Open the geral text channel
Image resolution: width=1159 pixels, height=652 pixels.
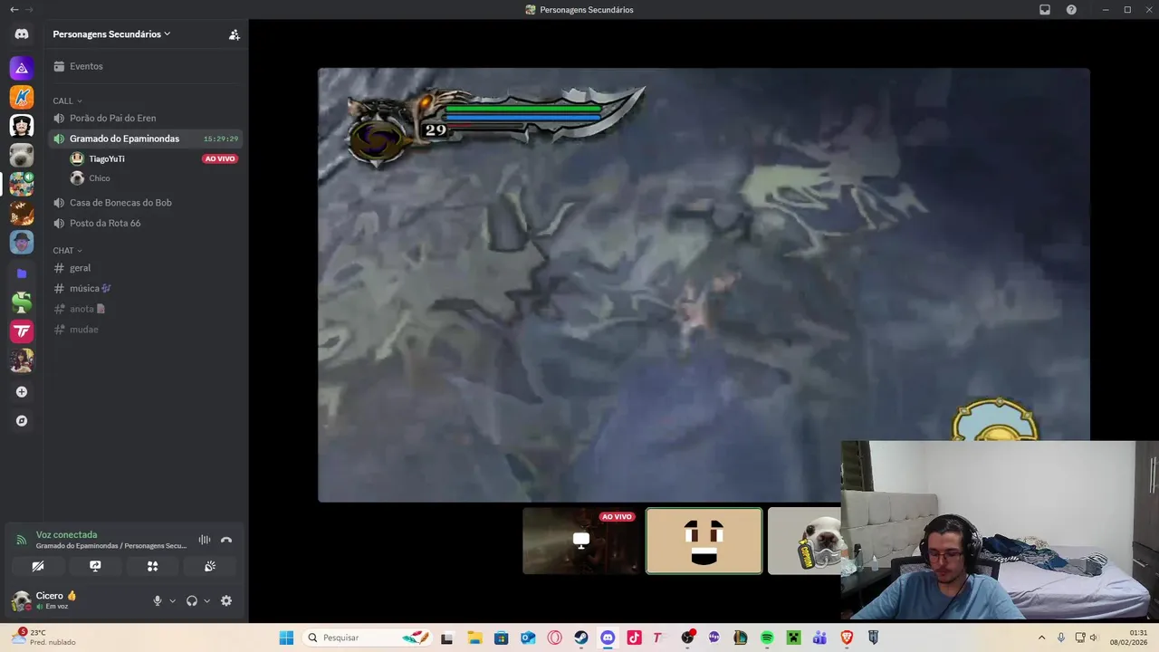(145, 268)
